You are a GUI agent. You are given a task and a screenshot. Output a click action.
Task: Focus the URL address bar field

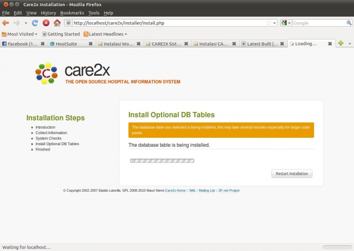[x=168, y=23]
